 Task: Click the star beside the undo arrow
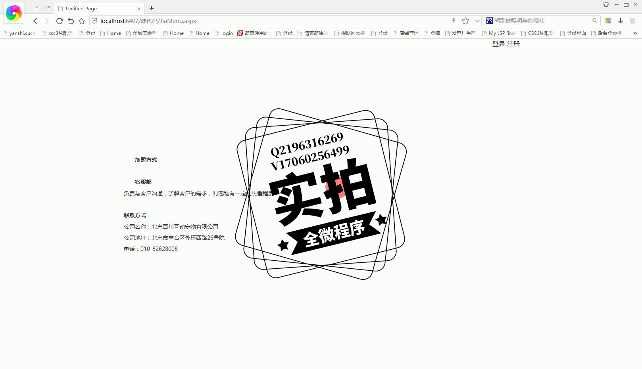coord(82,21)
